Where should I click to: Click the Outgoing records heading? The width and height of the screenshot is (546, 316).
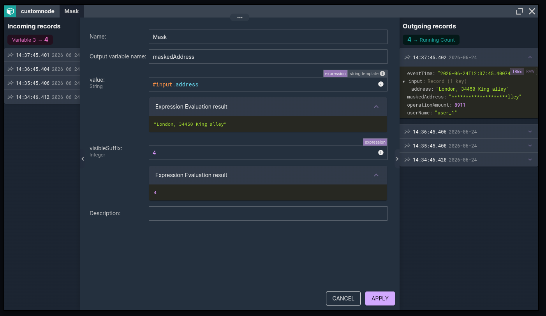pos(429,26)
